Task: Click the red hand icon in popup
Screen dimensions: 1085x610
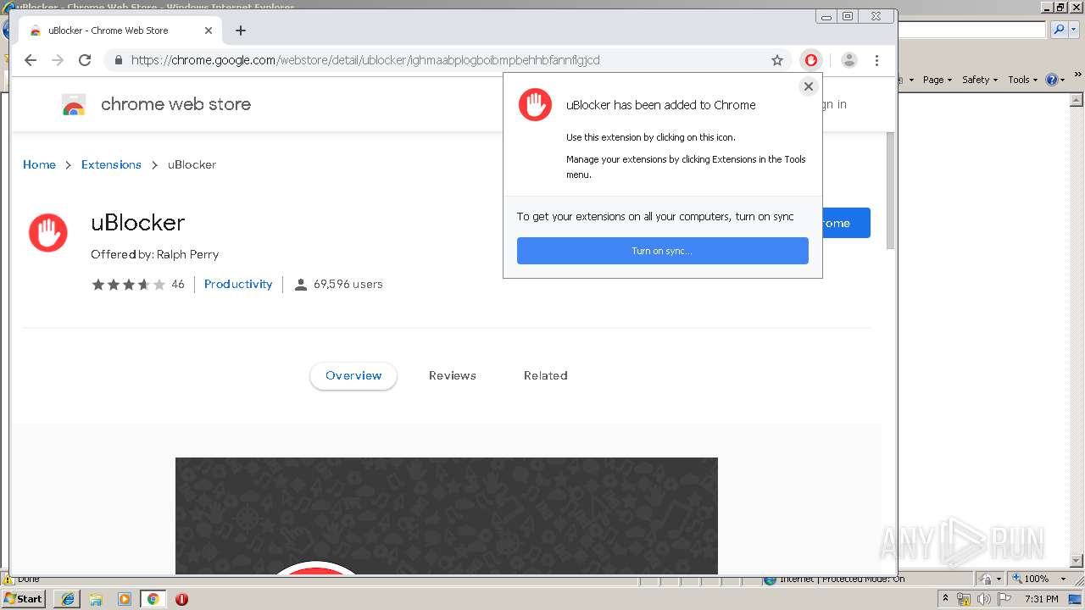Action: pyautogui.click(x=535, y=105)
